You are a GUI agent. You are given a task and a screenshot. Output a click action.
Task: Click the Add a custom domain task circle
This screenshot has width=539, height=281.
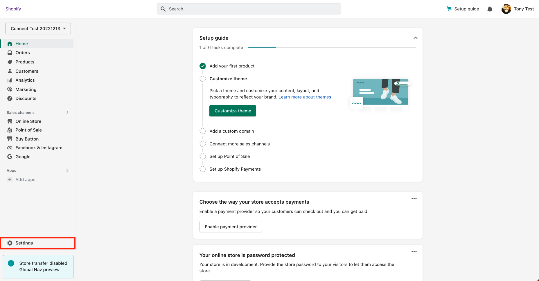click(x=203, y=131)
